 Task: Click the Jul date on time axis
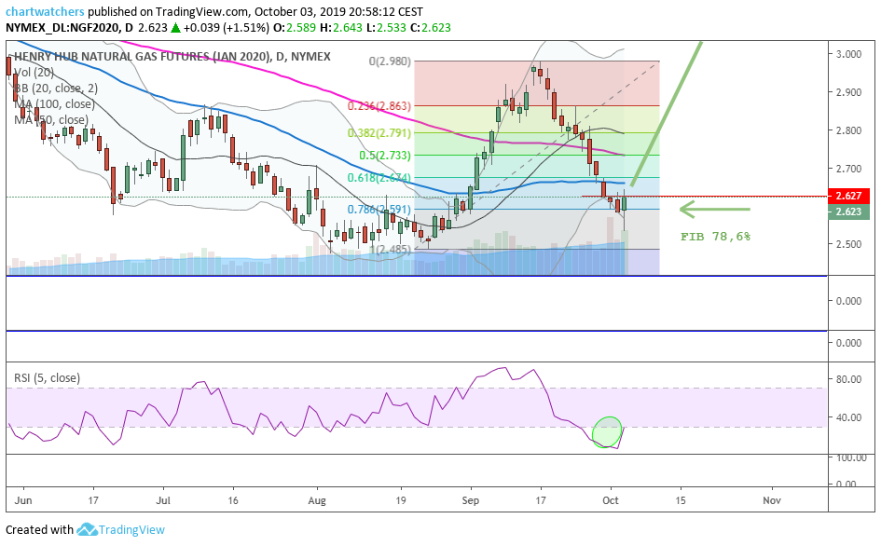(163, 500)
